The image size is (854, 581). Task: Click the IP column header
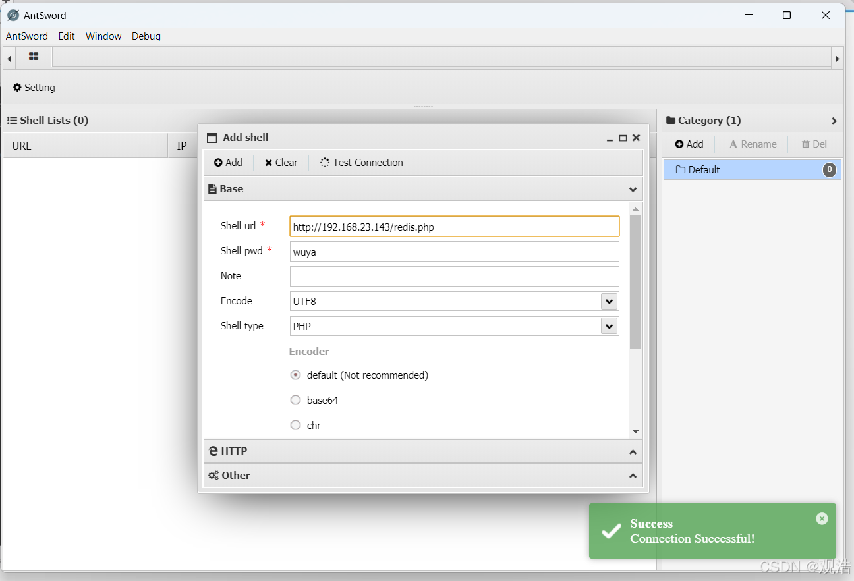pos(183,146)
